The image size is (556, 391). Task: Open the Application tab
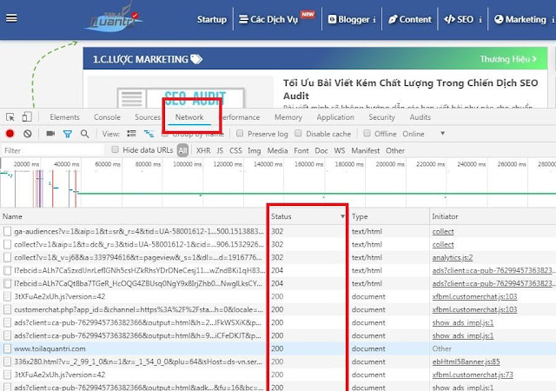pyautogui.click(x=335, y=117)
